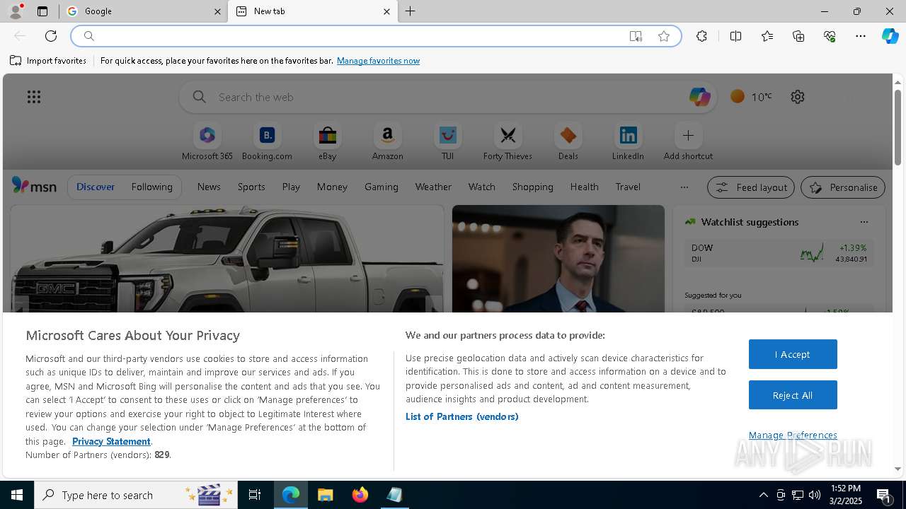Open Browser essentials

(x=830, y=36)
